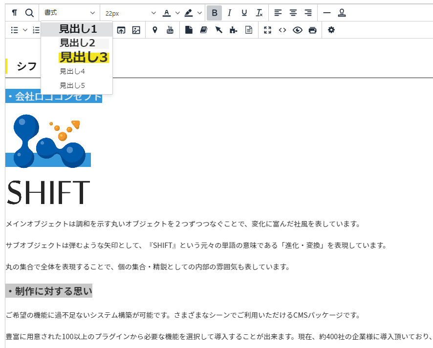Click the 制作に対する思い heading

49,291
